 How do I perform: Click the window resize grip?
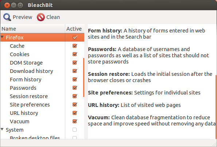tap(214, 144)
